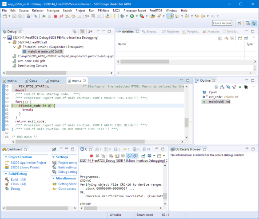Open the PEMicro menu
This screenshot has height=219, width=259.
tap(104, 11)
